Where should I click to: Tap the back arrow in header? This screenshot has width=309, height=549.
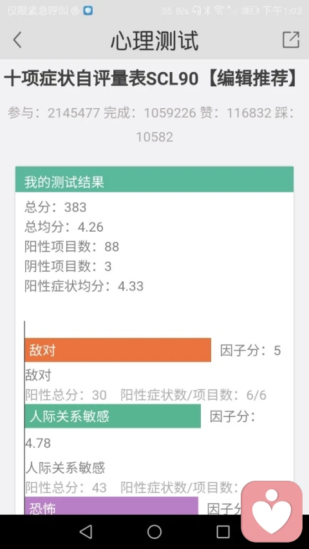(x=17, y=40)
